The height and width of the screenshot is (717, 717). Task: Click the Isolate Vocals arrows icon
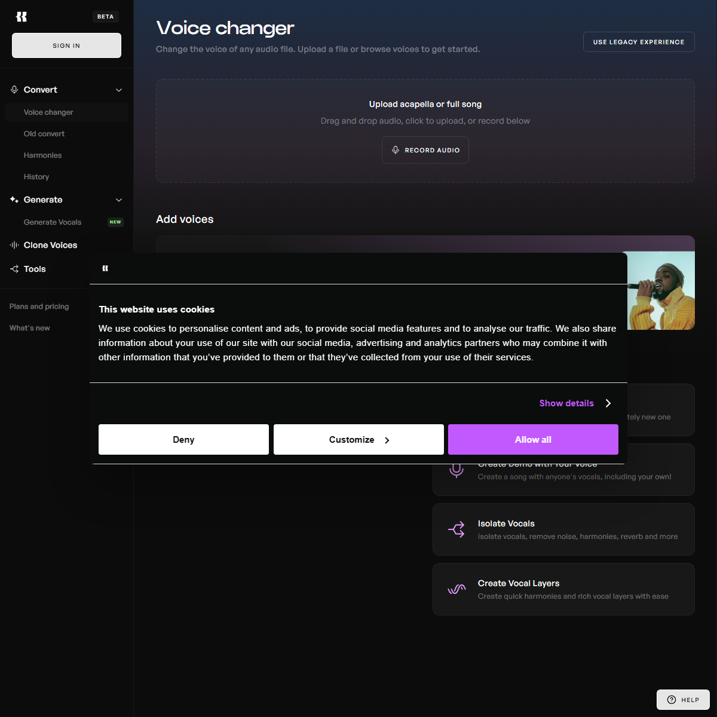click(456, 529)
